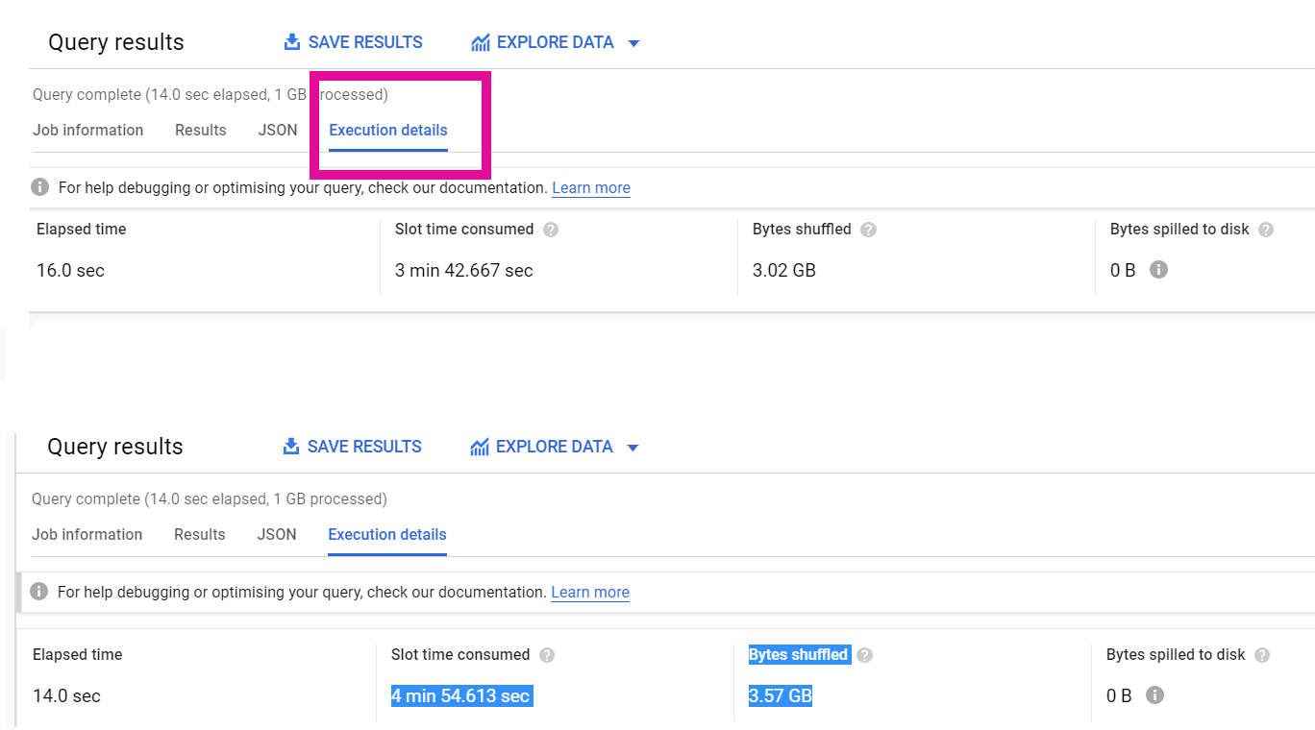Screen dimensions: 1315x730
Task: Select the Execution details tab in the lower panel
Action: coord(387,534)
